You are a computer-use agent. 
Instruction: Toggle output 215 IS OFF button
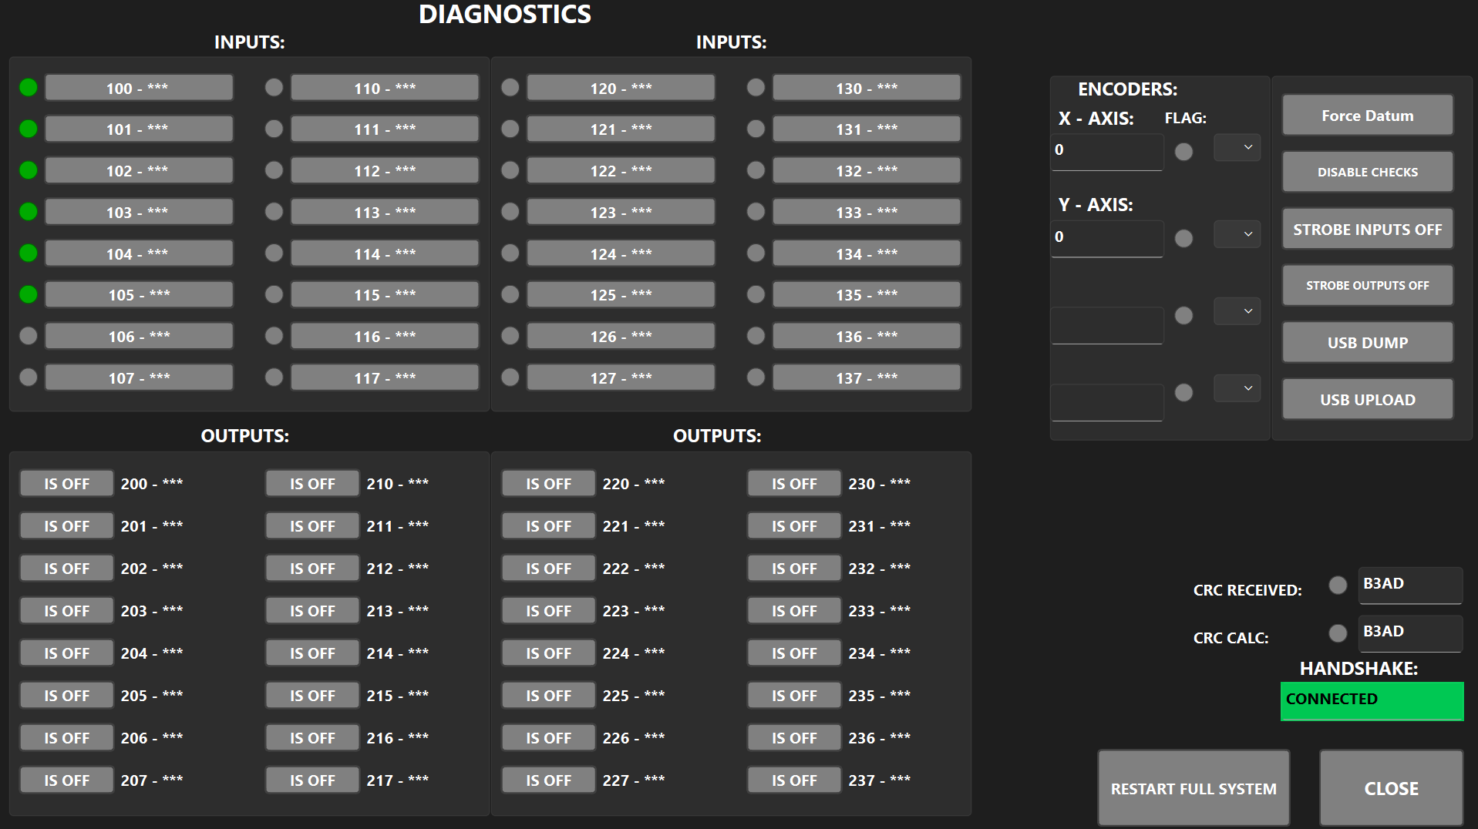[313, 696]
